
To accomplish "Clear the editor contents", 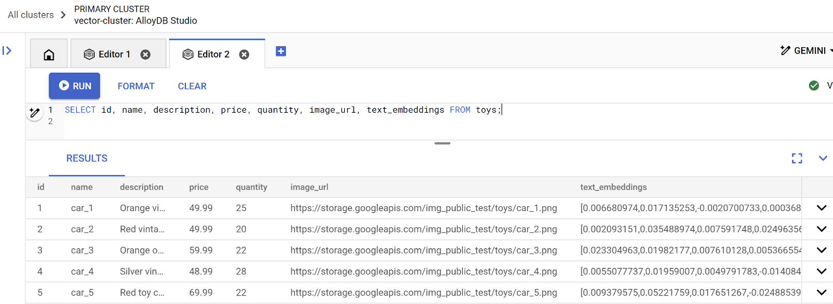I will [x=192, y=86].
